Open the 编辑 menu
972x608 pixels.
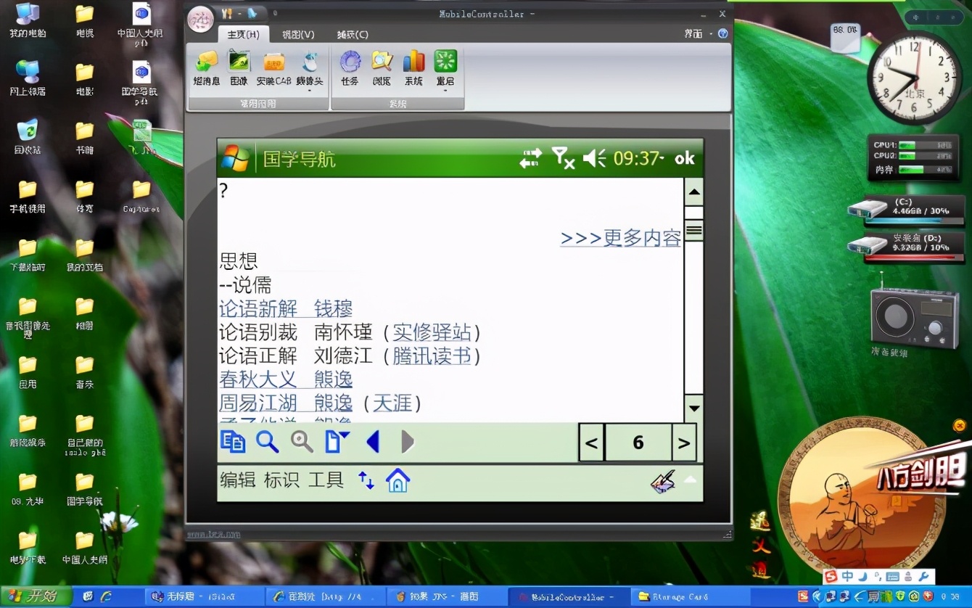point(238,480)
